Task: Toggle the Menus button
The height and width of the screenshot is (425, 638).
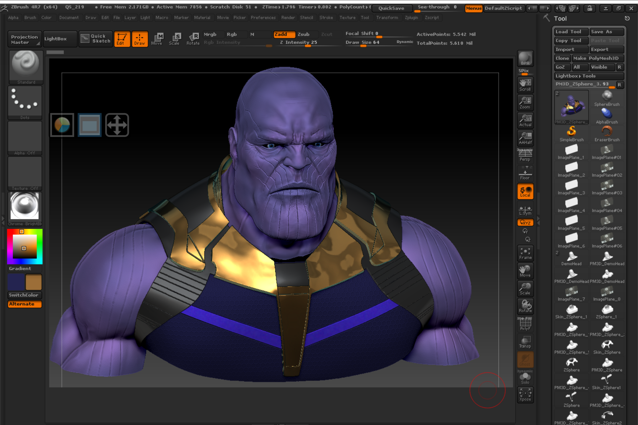Action: [474, 8]
